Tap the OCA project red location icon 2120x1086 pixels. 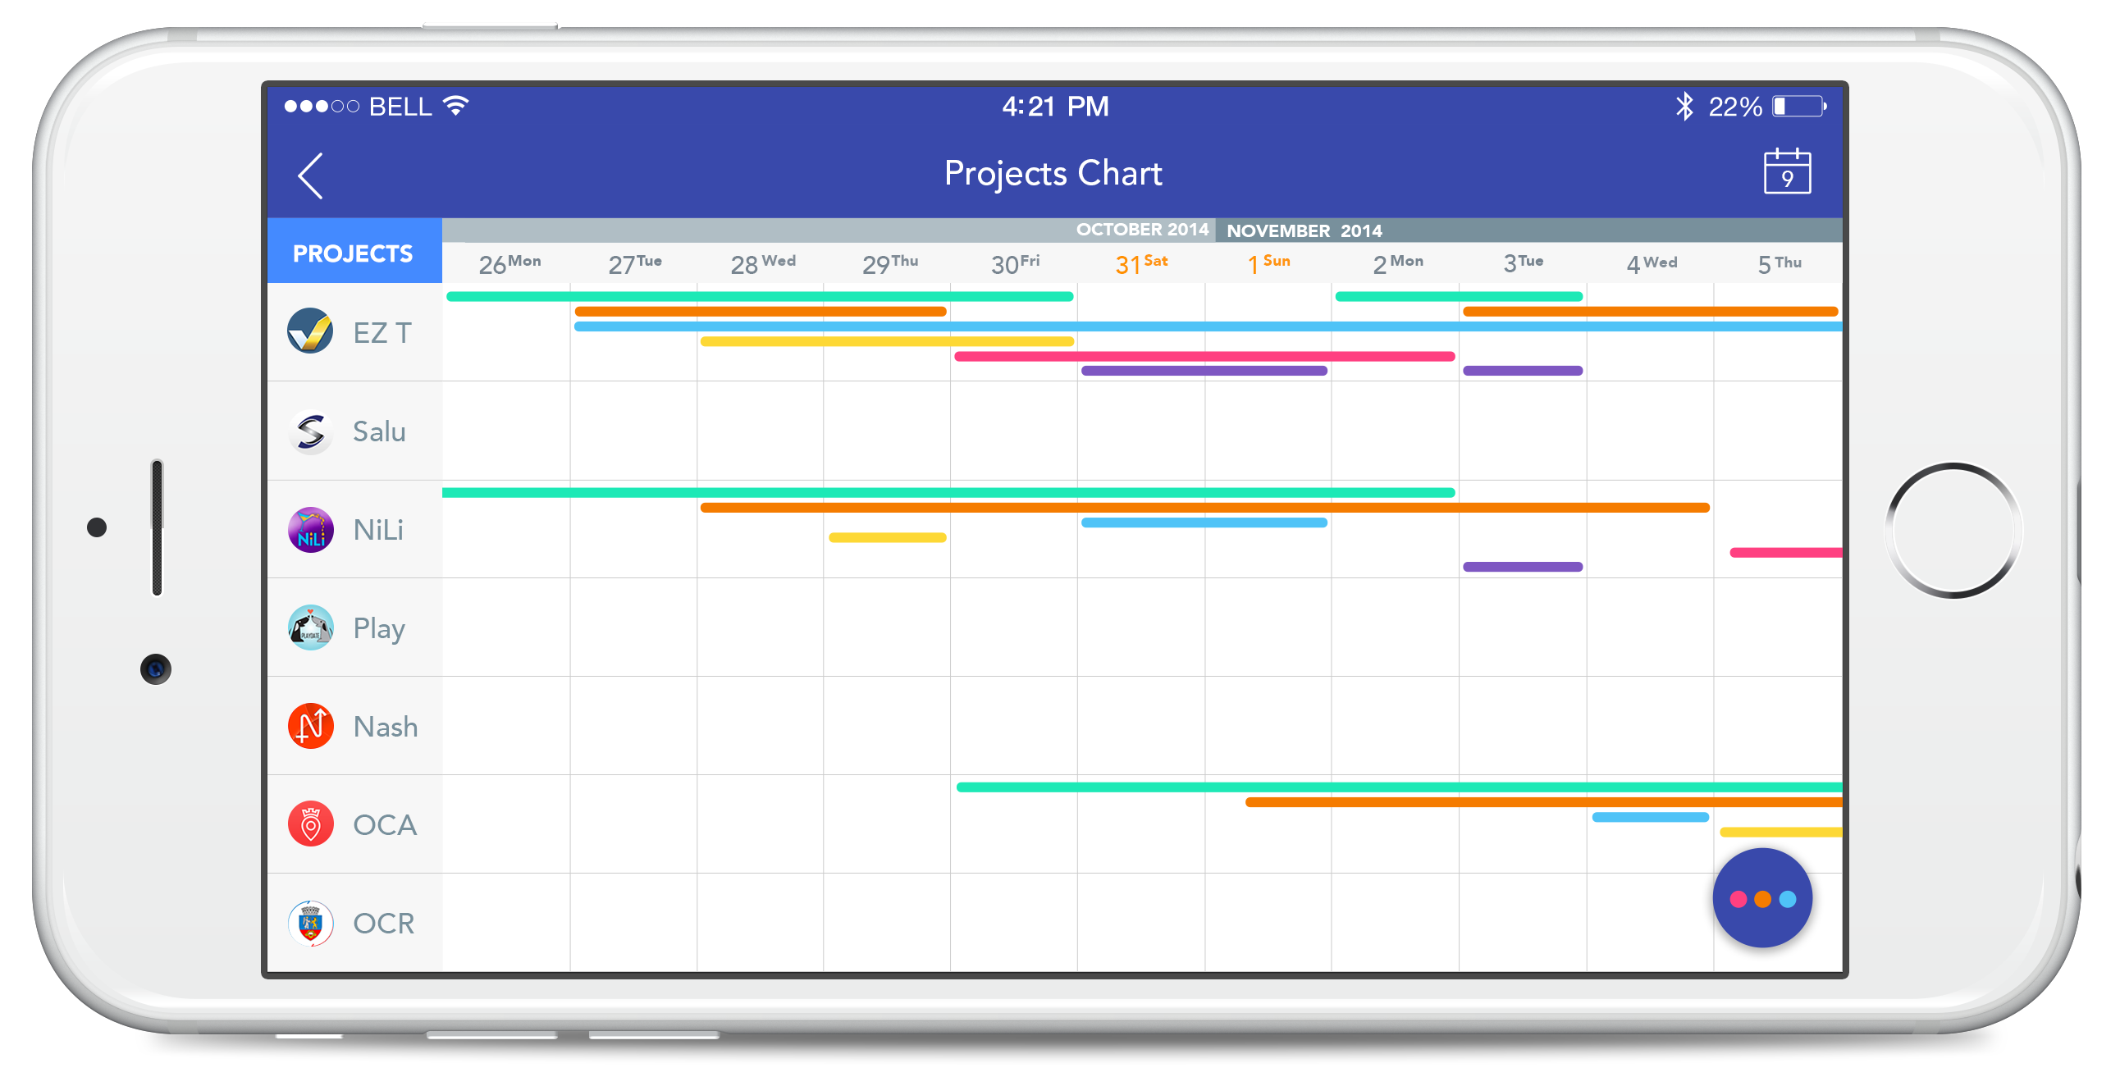pos(310,824)
